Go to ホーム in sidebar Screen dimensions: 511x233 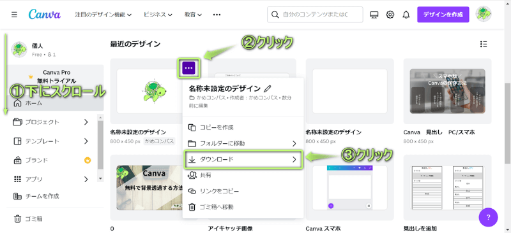pyautogui.click(x=55, y=103)
